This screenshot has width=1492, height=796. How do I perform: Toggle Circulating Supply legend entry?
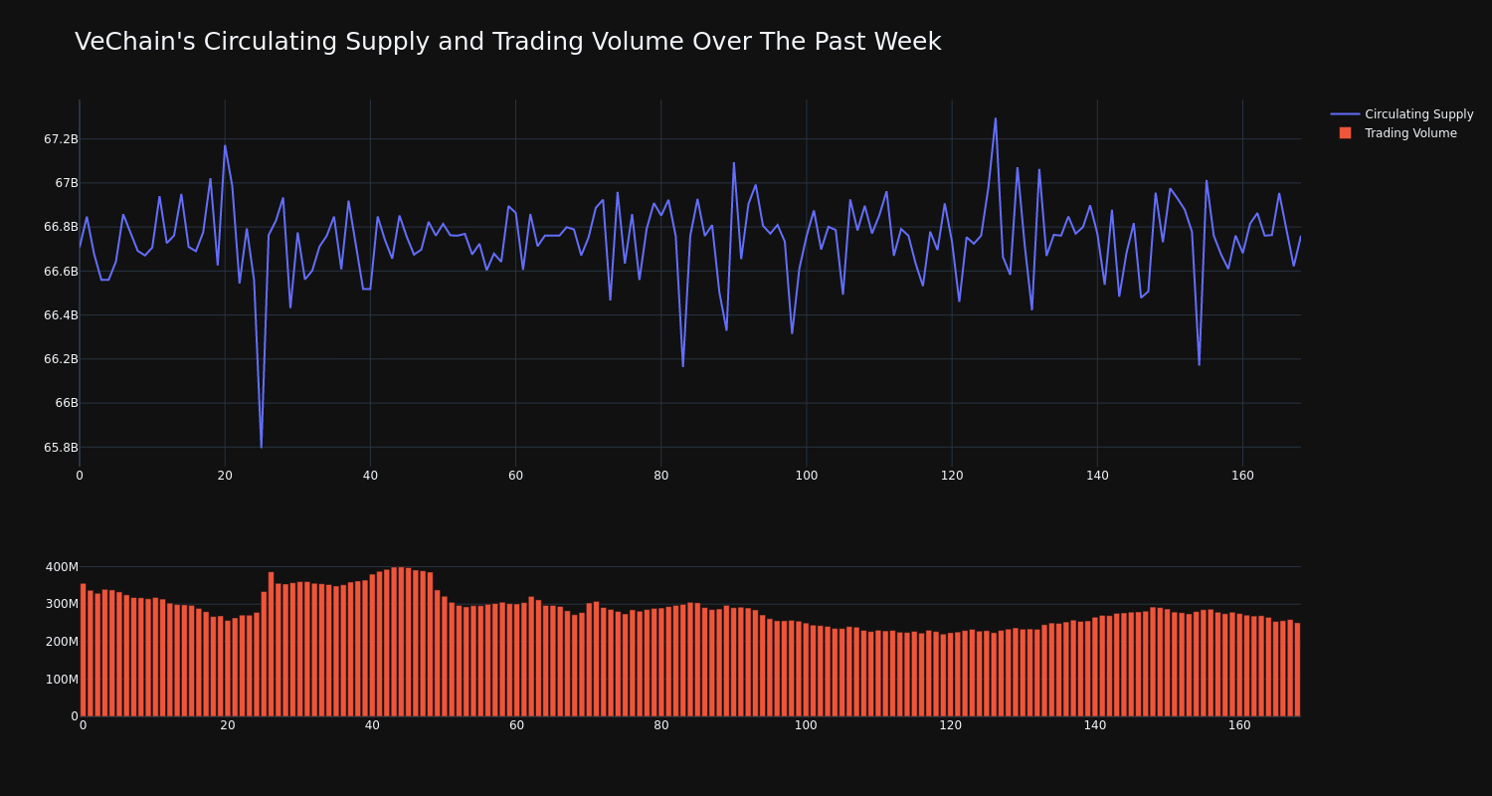coord(1401,114)
